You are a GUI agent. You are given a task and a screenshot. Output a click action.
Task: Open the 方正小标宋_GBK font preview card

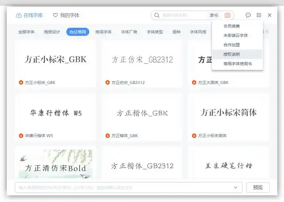click(56, 64)
